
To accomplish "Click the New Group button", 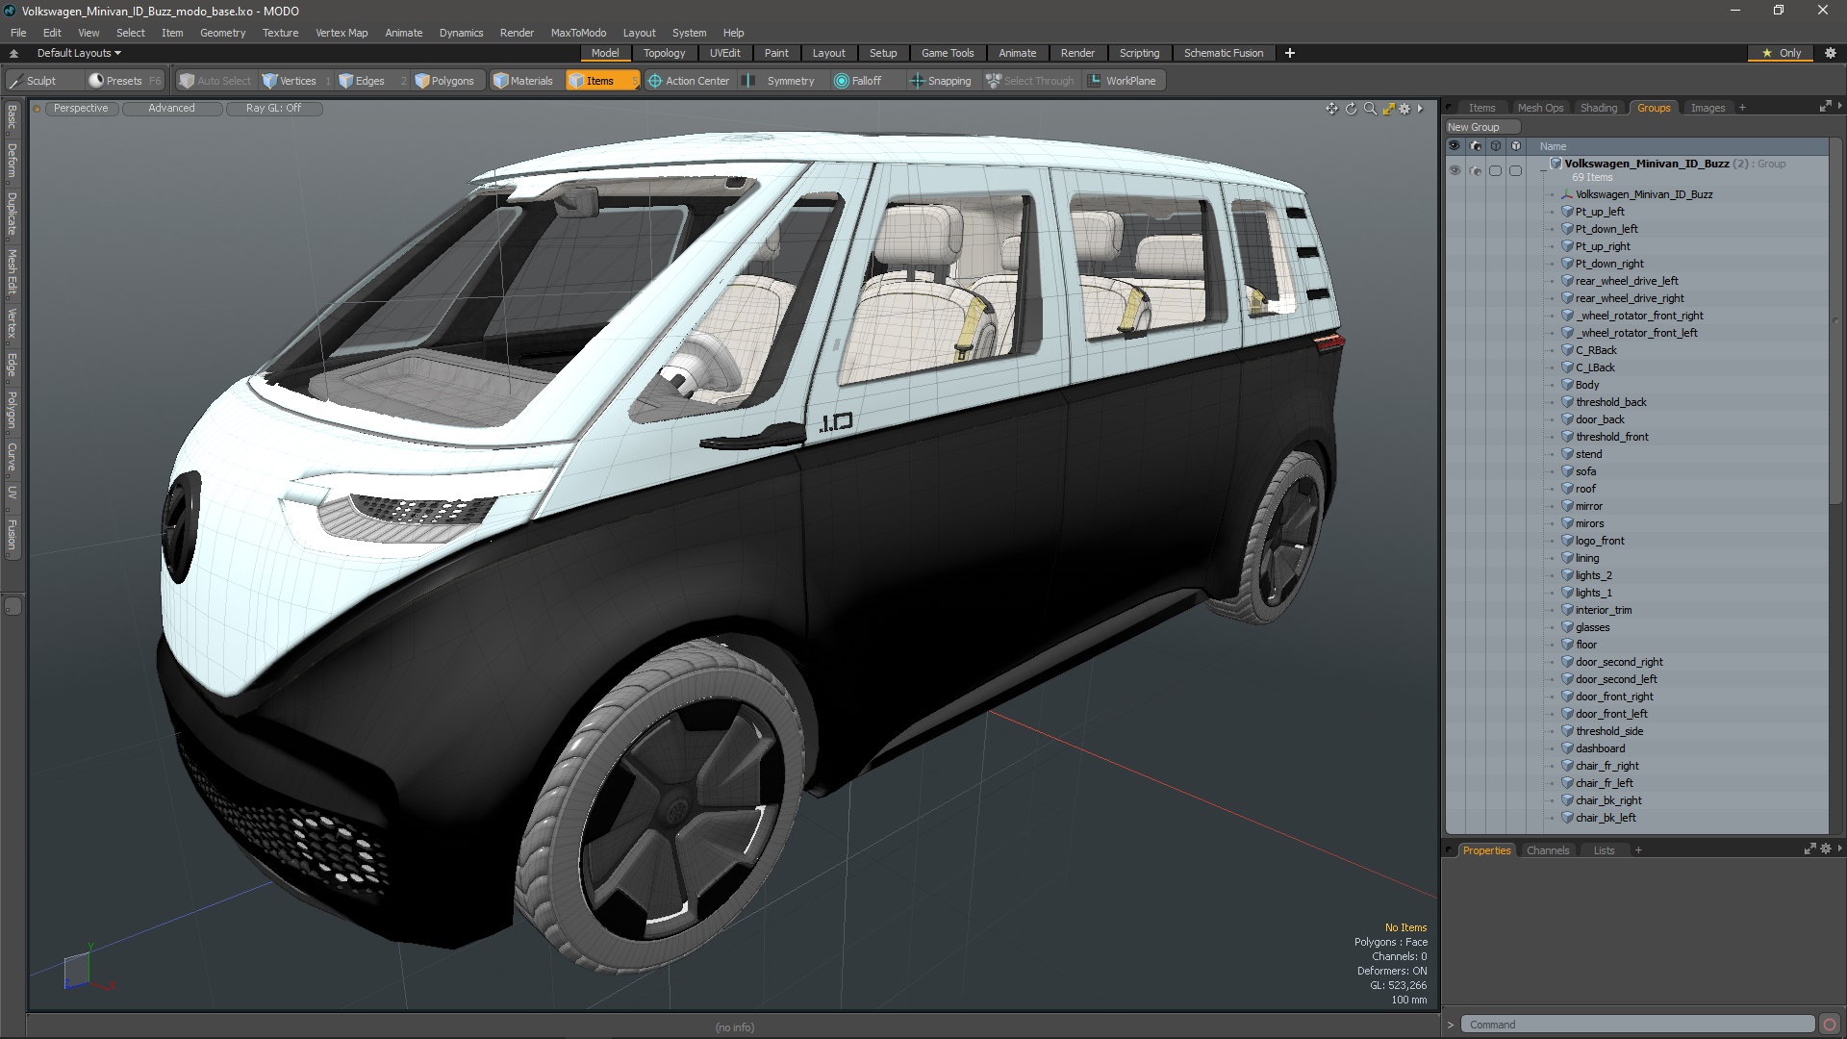I will click(1481, 127).
